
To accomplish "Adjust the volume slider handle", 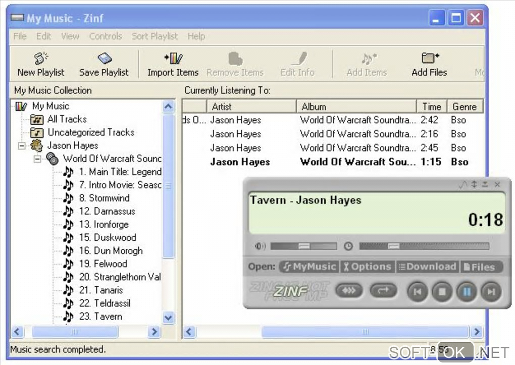I will pyautogui.click(x=304, y=246).
